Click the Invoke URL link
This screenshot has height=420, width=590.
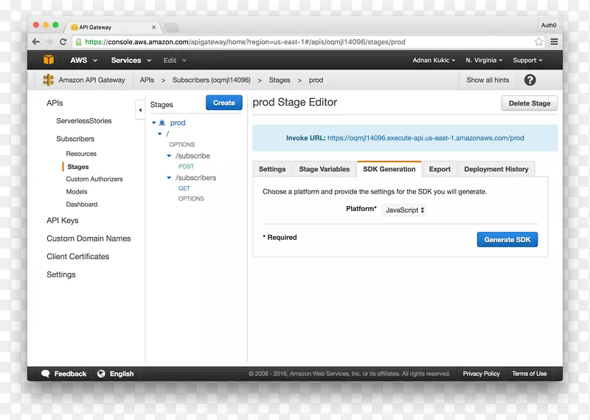click(426, 138)
